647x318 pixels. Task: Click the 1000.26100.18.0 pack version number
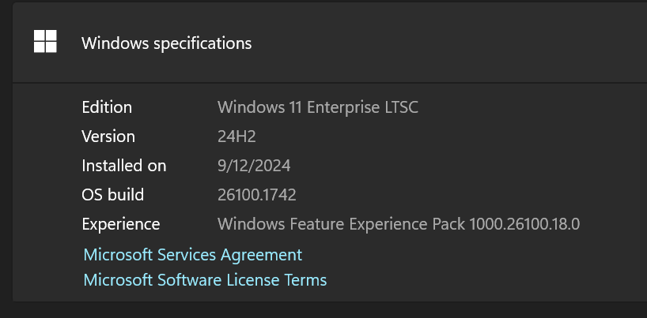(524, 224)
